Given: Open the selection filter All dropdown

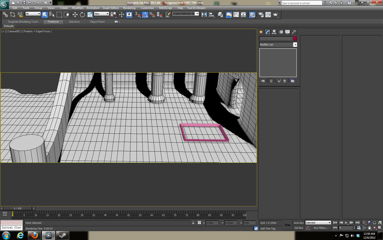Looking at the screenshot, I should point(33,14).
